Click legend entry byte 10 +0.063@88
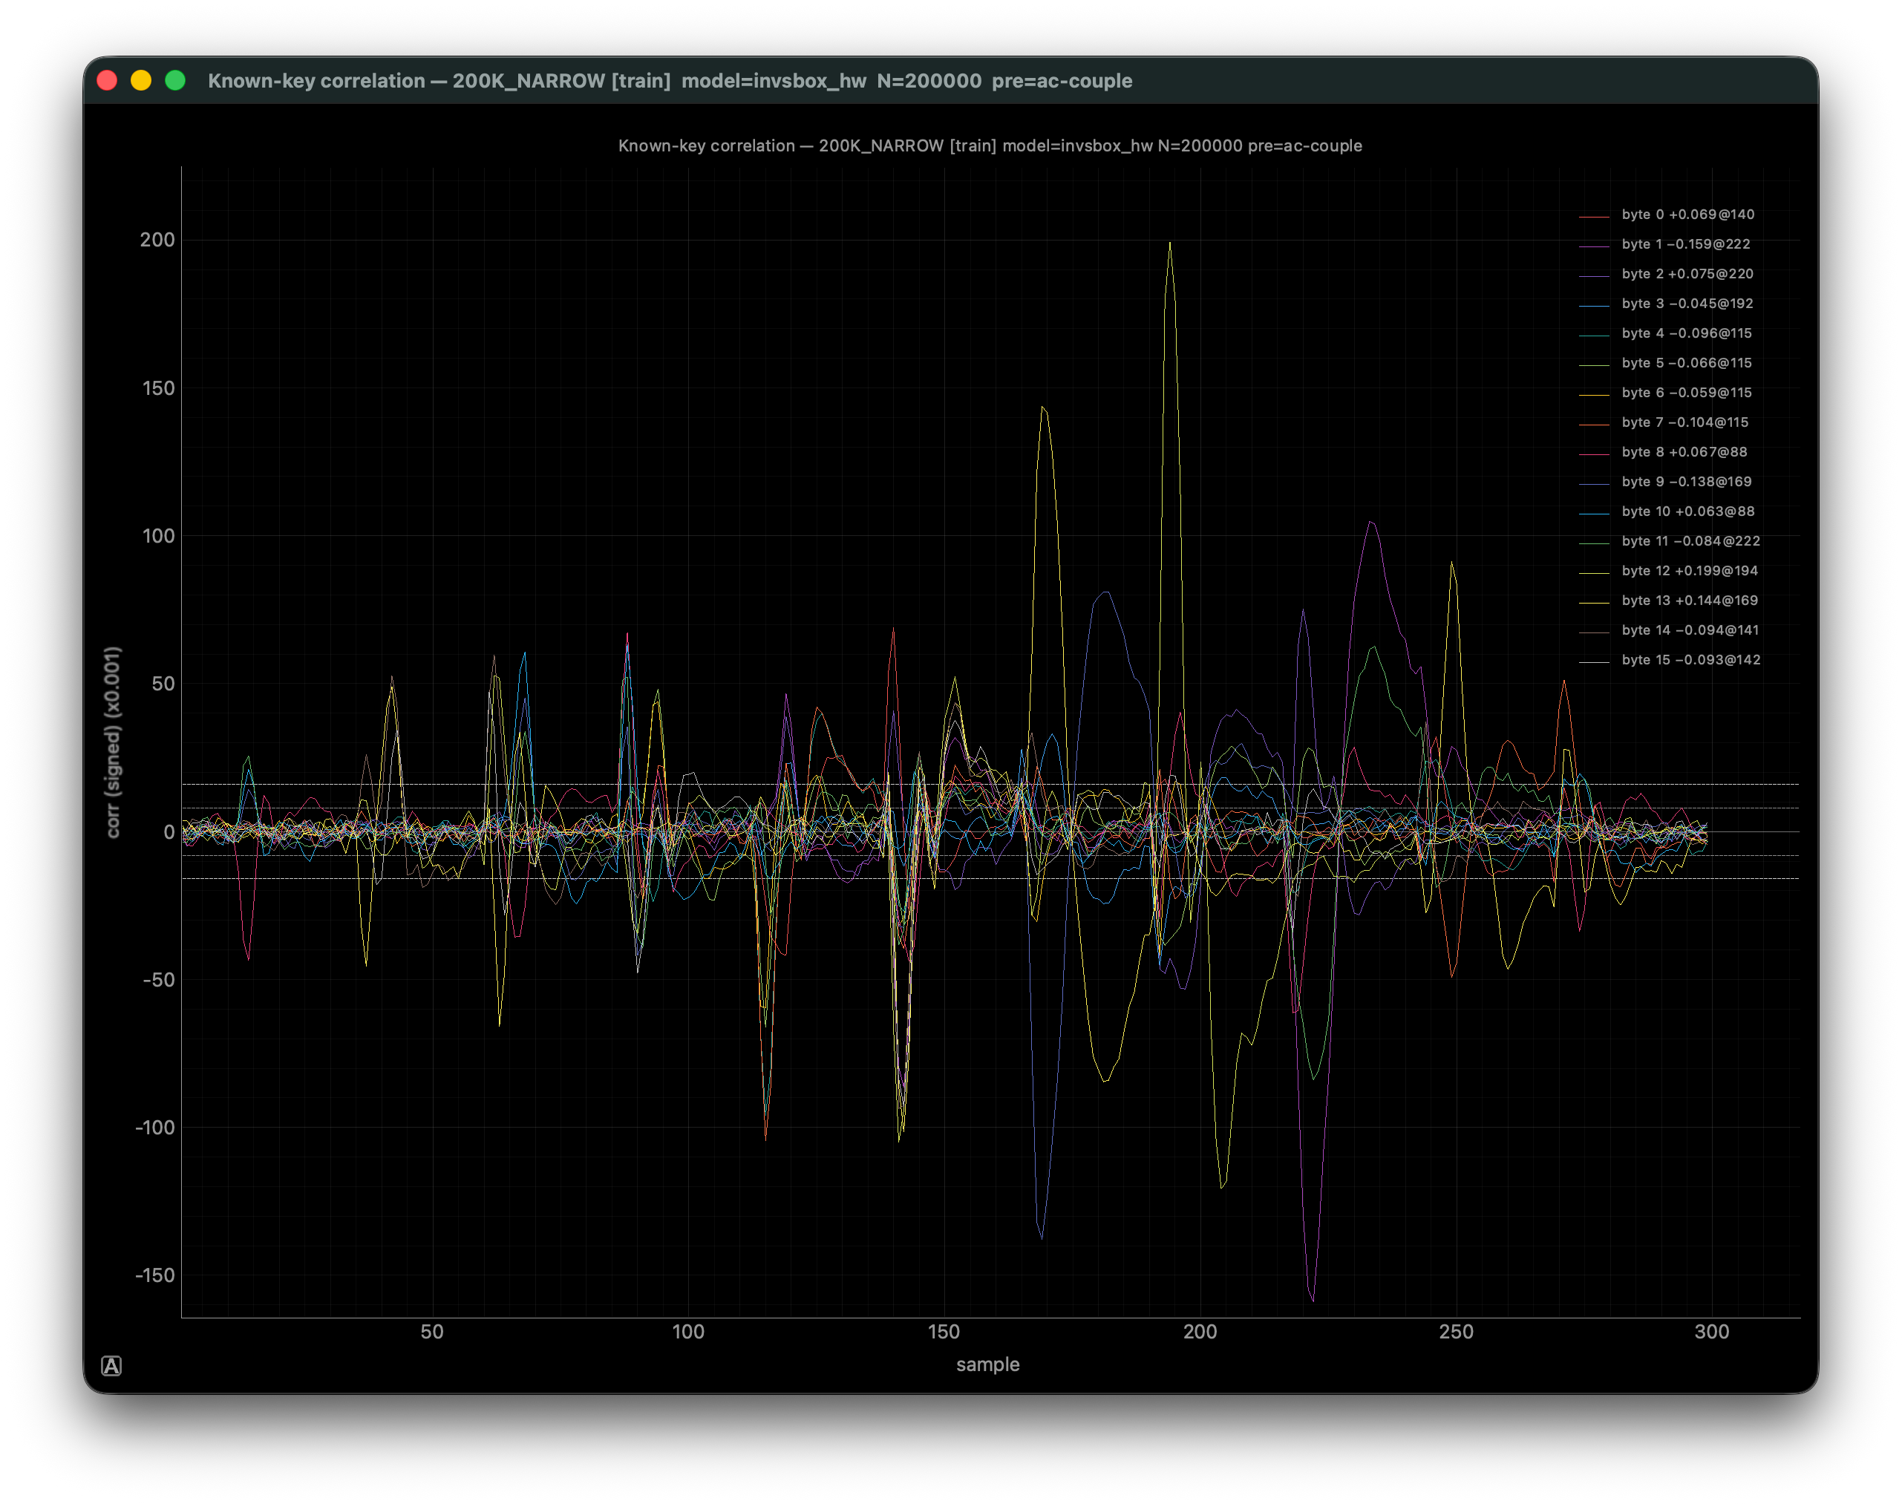 point(1666,511)
